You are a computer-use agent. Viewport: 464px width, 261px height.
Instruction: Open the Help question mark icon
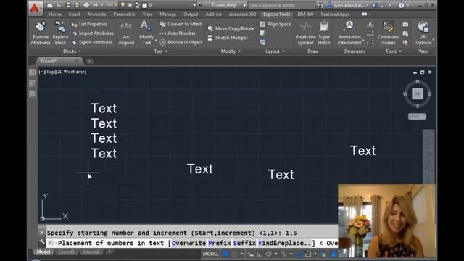pos(401,5)
